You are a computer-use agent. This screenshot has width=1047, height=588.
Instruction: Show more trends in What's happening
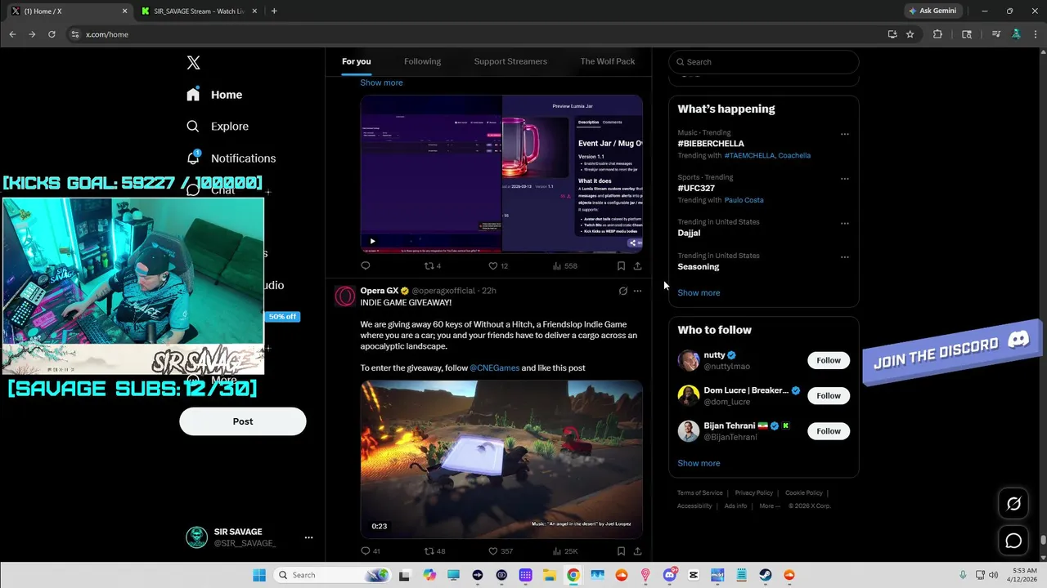[699, 292]
